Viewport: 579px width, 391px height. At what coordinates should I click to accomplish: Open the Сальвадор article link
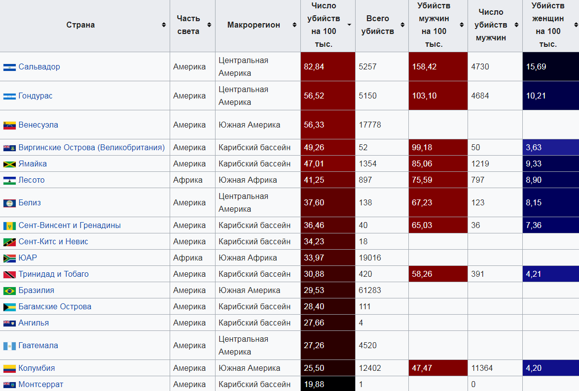pyautogui.click(x=39, y=67)
